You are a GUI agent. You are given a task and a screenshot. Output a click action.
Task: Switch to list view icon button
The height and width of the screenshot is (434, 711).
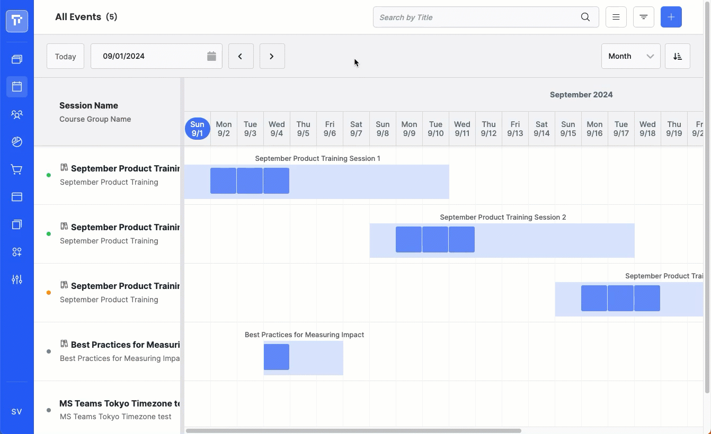tap(616, 17)
